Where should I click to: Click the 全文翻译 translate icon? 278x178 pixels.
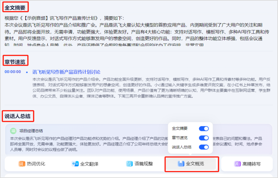pyautogui.click(x=75, y=164)
